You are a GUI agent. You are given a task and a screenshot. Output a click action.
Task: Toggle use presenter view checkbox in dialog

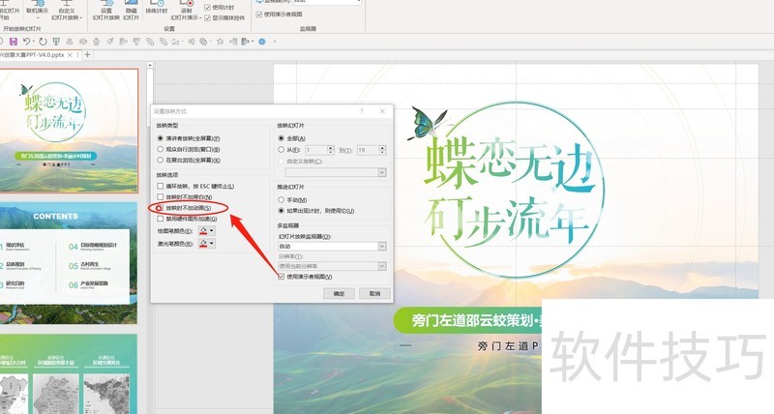(282, 277)
